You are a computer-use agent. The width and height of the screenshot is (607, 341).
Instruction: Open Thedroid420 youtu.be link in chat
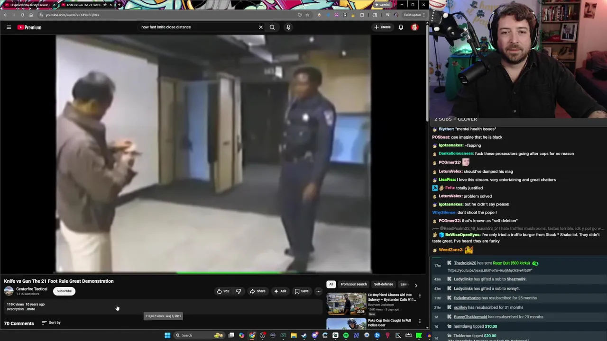coord(489,270)
